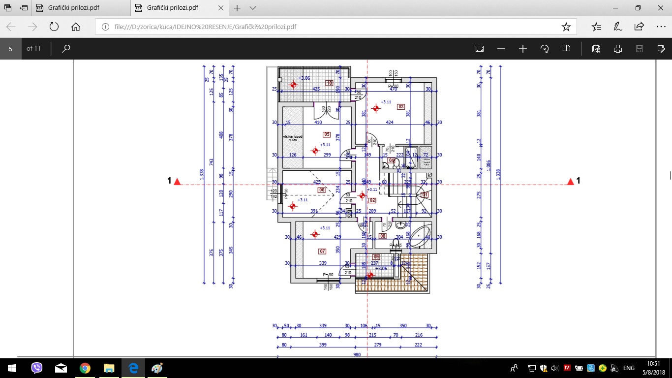The image size is (672, 378).
Task: Expand the tab previews chevron
Action: click(x=253, y=8)
